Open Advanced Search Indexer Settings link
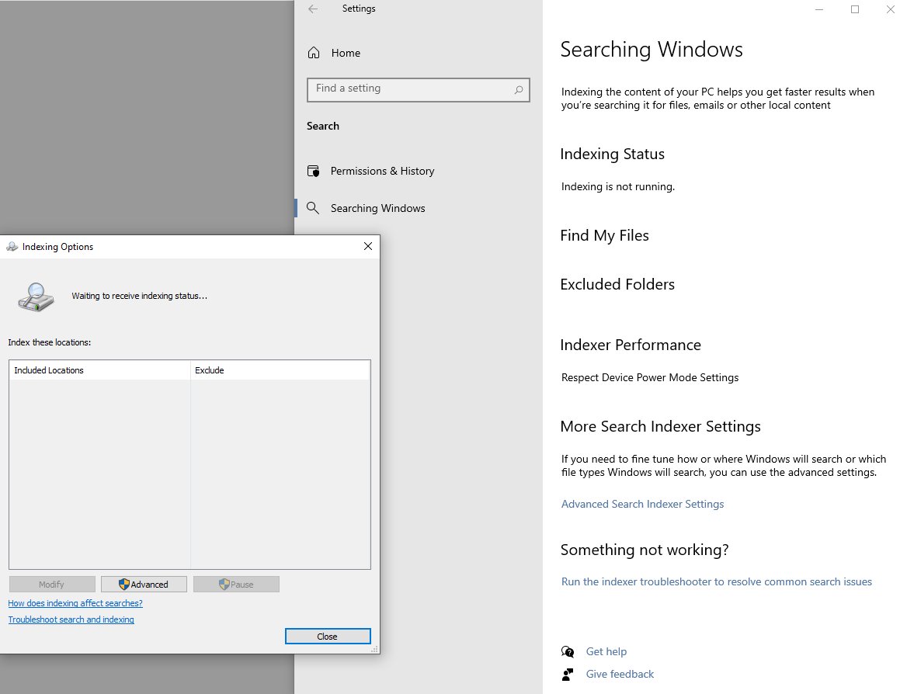907x694 pixels. click(643, 505)
